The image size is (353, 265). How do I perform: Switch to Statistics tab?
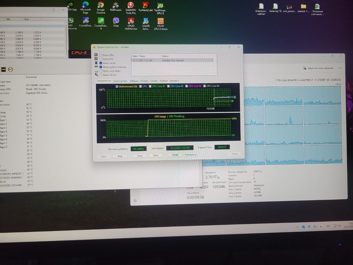[x=174, y=81]
